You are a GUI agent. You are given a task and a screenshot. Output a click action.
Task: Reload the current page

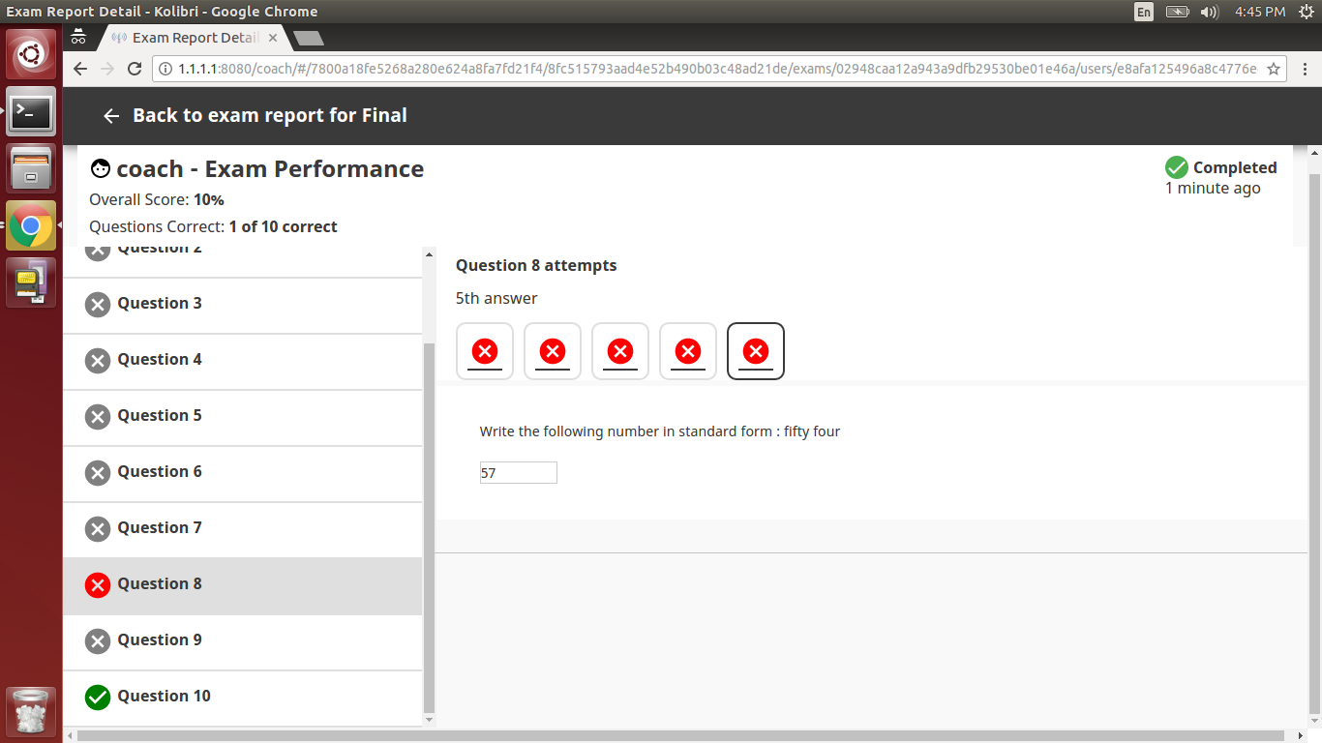point(134,69)
